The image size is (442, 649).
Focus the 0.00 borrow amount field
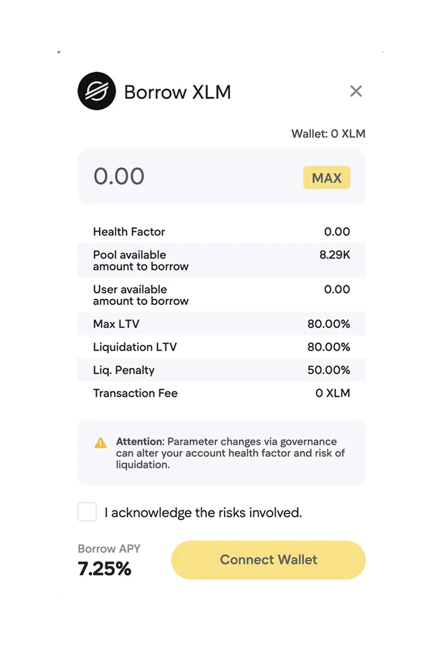pyautogui.click(x=188, y=177)
